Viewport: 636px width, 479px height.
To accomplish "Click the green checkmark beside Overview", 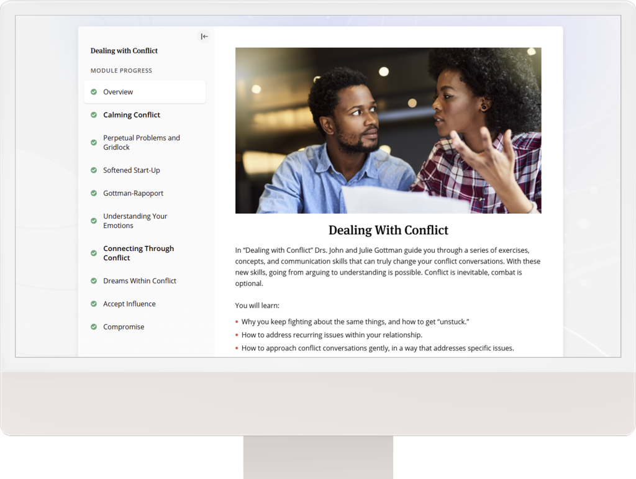I will tap(94, 92).
